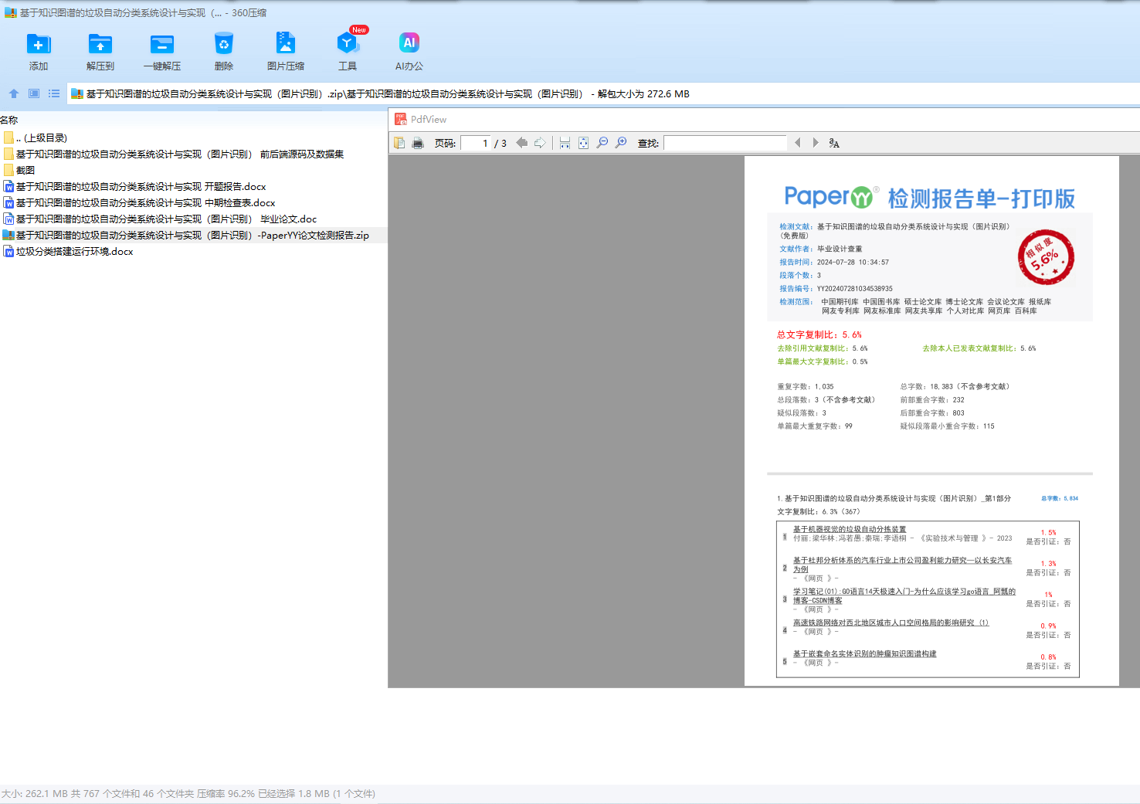Click the 学习笔记(01) Go语言 source link
Viewport: 1140px width, 804px height.
(904, 595)
